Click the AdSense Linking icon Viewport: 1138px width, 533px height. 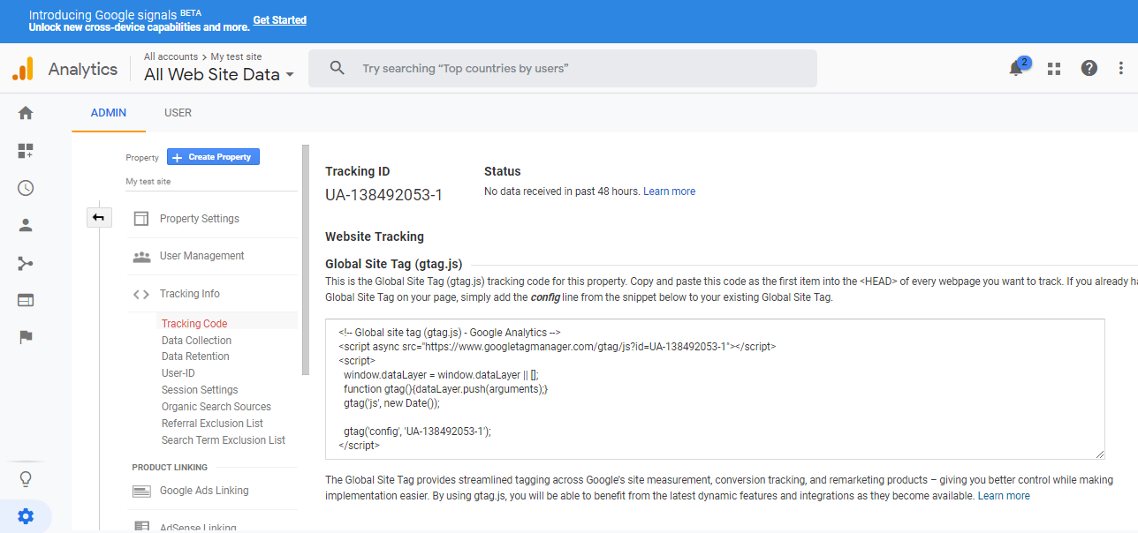141,527
